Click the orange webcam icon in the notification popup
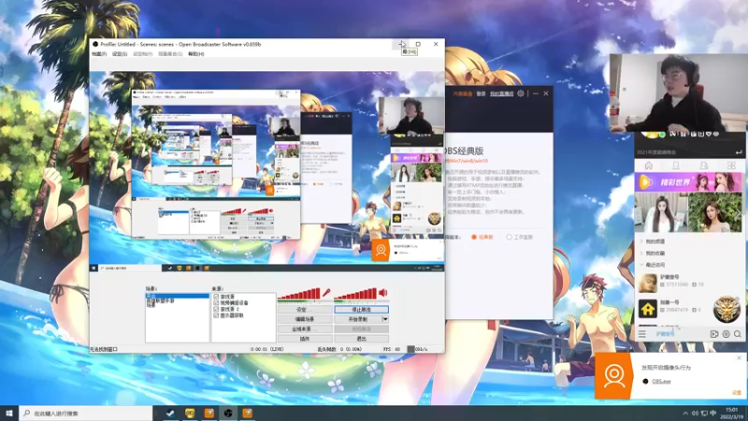The width and height of the screenshot is (748, 421). [613, 376]
